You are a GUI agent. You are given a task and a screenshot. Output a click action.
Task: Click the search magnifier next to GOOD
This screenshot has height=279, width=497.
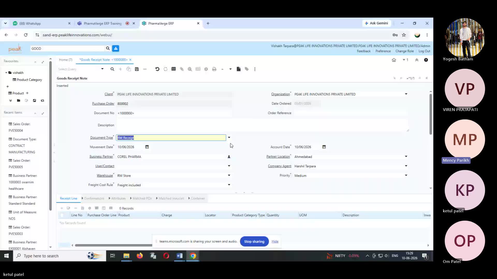(108, 48)
